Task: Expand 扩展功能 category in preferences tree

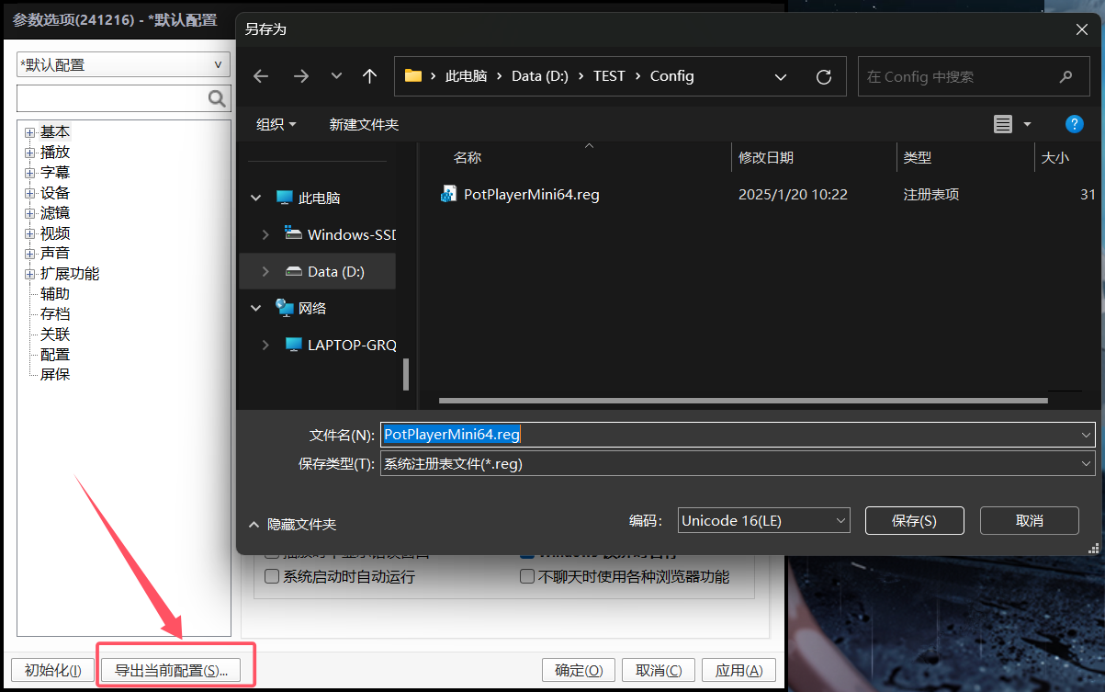Action: click(29, 274)
